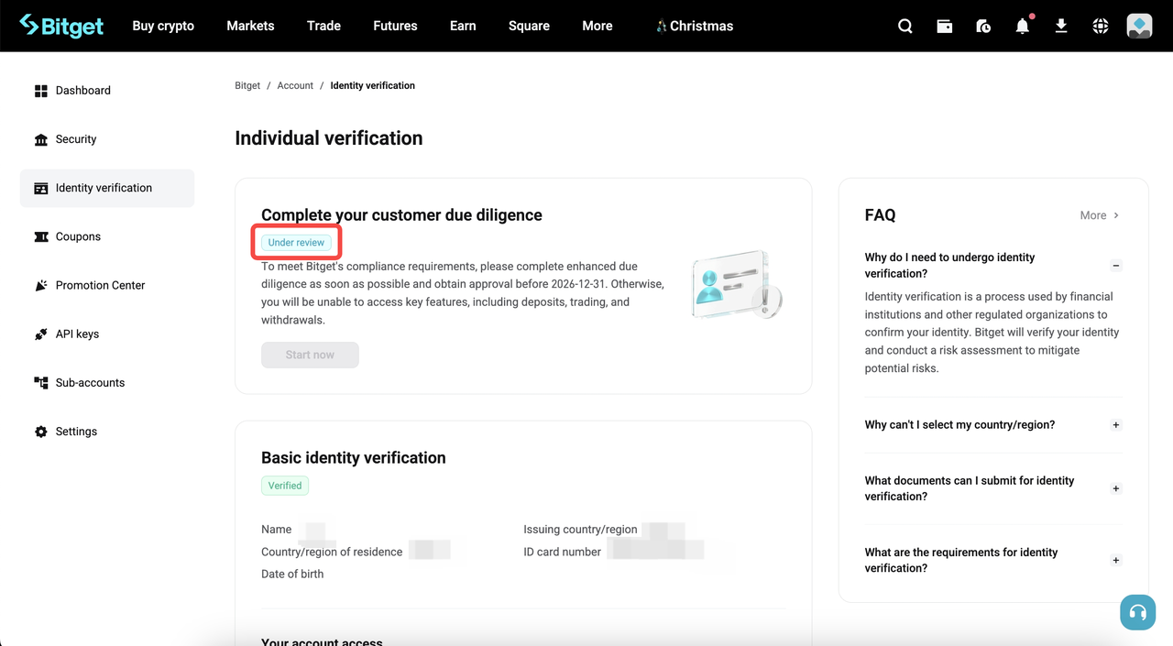1173x646 pixels.
Task: Open the search icon in the header
Action: click(x=904, y=26)
